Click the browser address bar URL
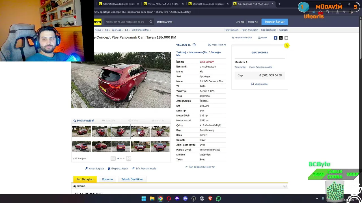The height and width of the screenshot is (203, 362). pos(142,12)
